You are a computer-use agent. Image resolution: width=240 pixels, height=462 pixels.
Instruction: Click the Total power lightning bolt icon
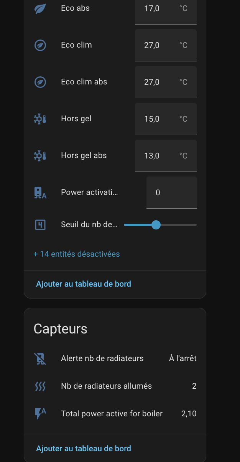coord(40,414)
